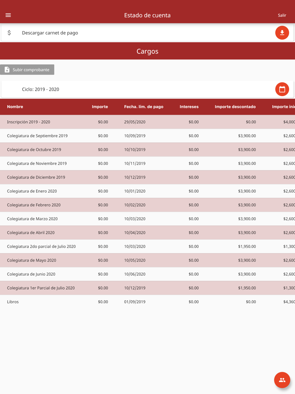Image resolution: width=295 pixels, height=394 pixels.
Task: Click the 10/06/2020 due date
Action: tap(135, 274)
